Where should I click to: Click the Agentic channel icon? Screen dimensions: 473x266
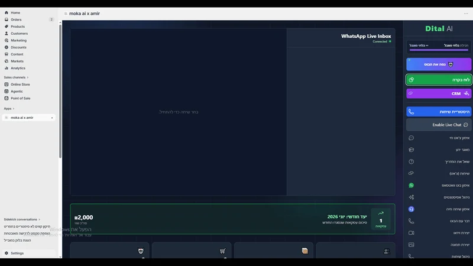click(7, 92)
